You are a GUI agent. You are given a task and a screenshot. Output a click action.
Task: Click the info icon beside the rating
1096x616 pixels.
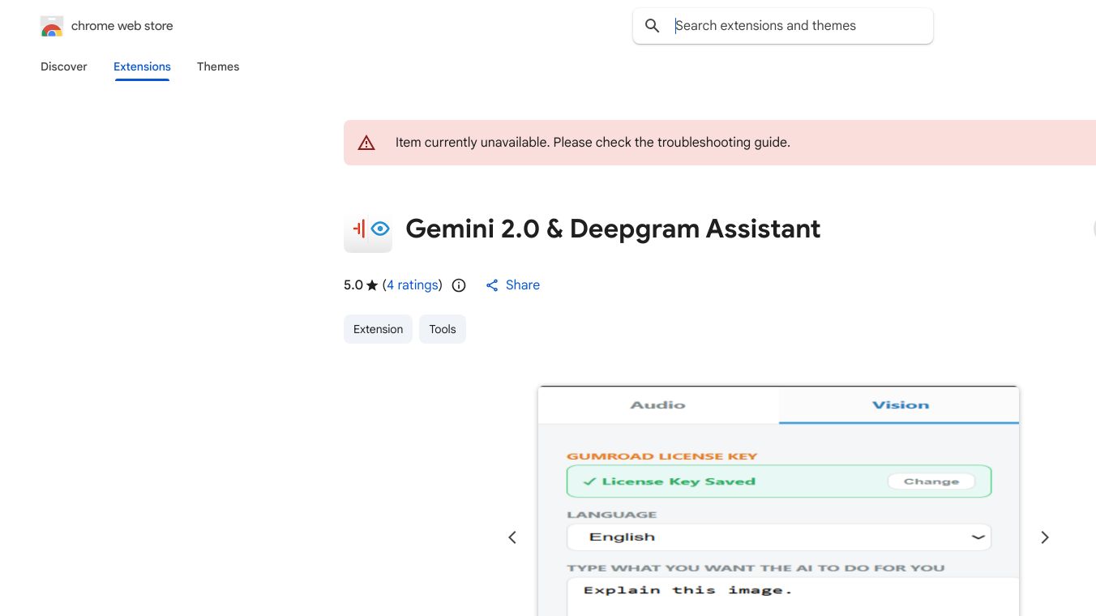click(458, 284)
